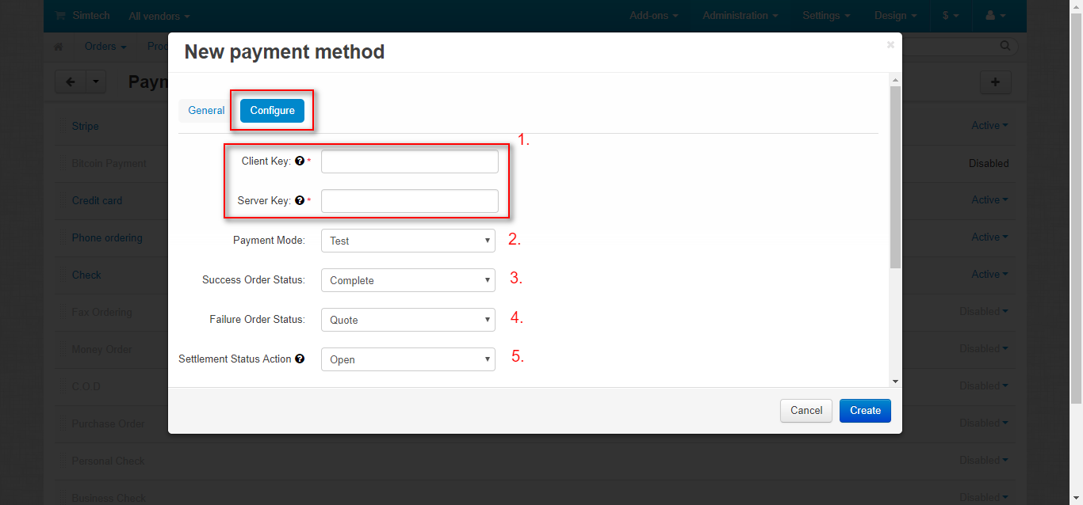Change Credit card Active status dropdown
The height and width of the screenshot is (505, 1083).
[x=990, y=199]
